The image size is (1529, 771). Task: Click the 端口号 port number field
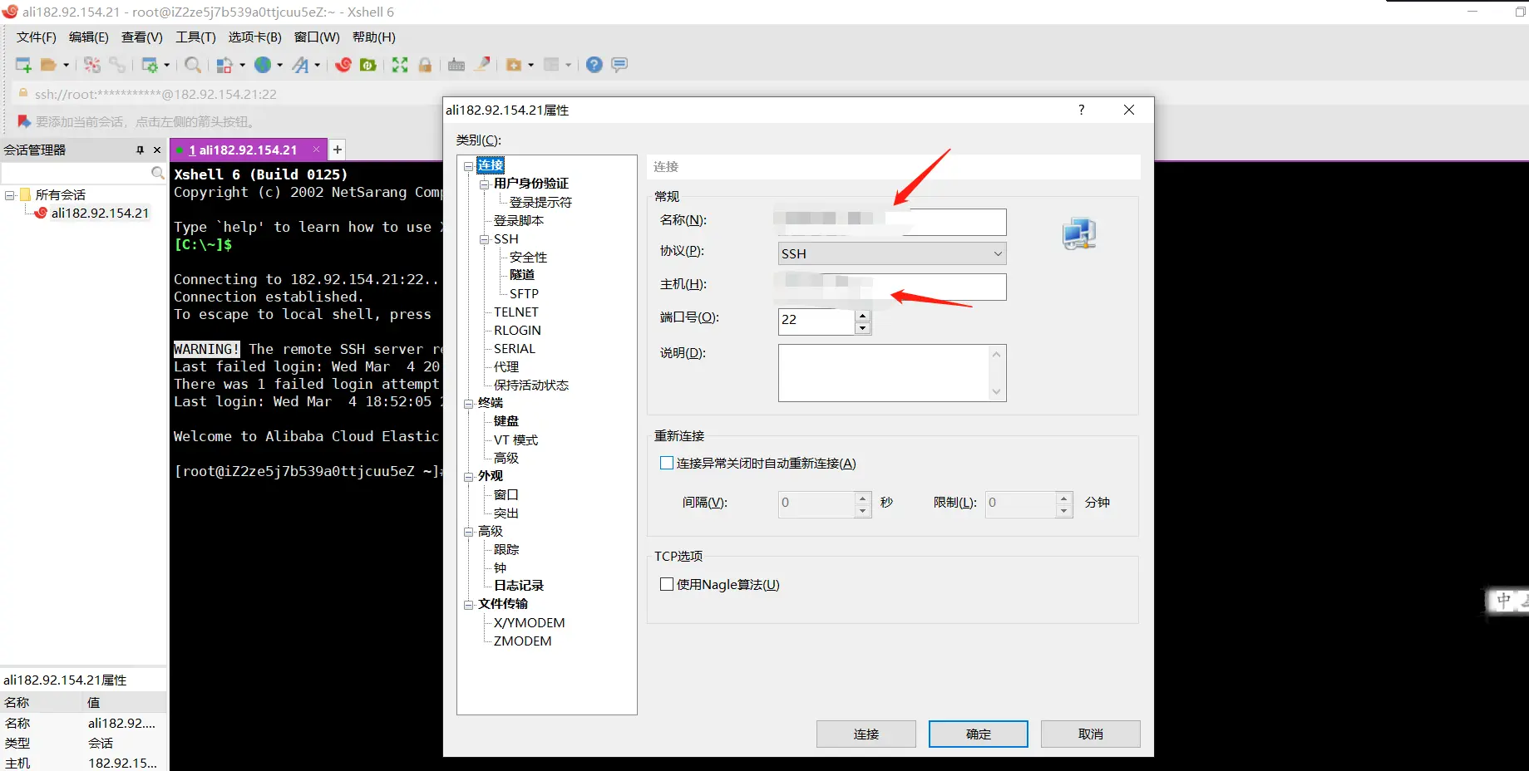[x=816, y=320]
